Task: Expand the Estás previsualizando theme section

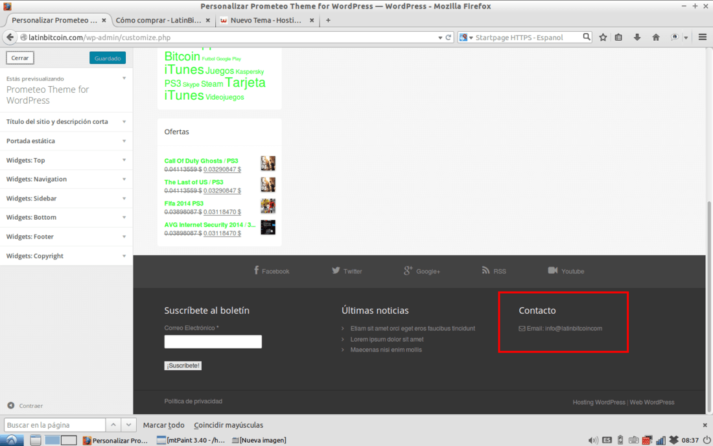Action: (x=66, y=90)
